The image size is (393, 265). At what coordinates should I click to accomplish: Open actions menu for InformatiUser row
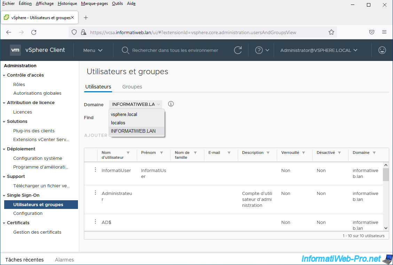click(95, 170)
